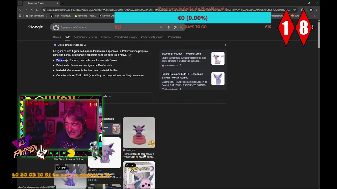Switch to the 'Modo IA' tab
The height and width of the screenshot is (189, 337).
[x=57, y=37]
